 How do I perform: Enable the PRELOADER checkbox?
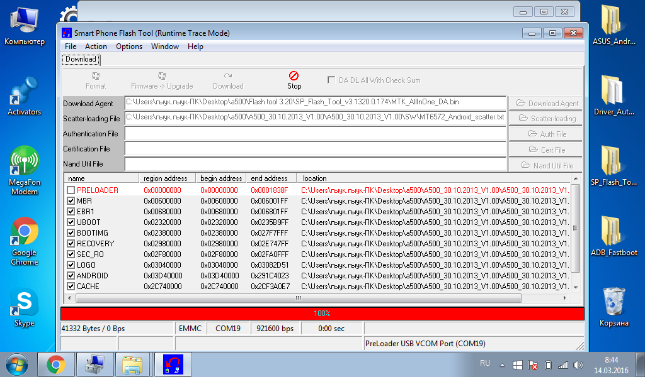click(x=71, y=190)
